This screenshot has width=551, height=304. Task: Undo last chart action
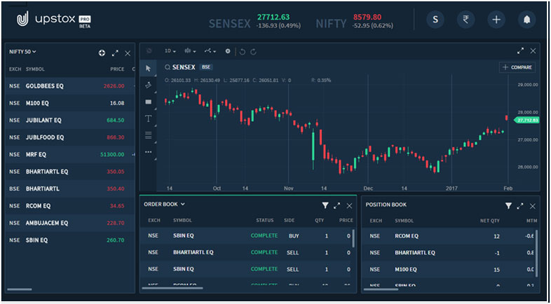point(242,52)
